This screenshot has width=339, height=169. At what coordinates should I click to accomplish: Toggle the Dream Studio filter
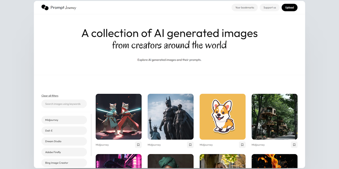(64, 141)
